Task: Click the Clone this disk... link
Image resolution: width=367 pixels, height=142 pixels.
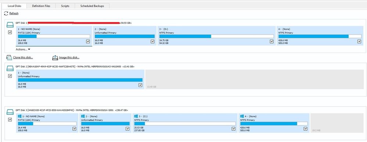Action: click(23, 58)
